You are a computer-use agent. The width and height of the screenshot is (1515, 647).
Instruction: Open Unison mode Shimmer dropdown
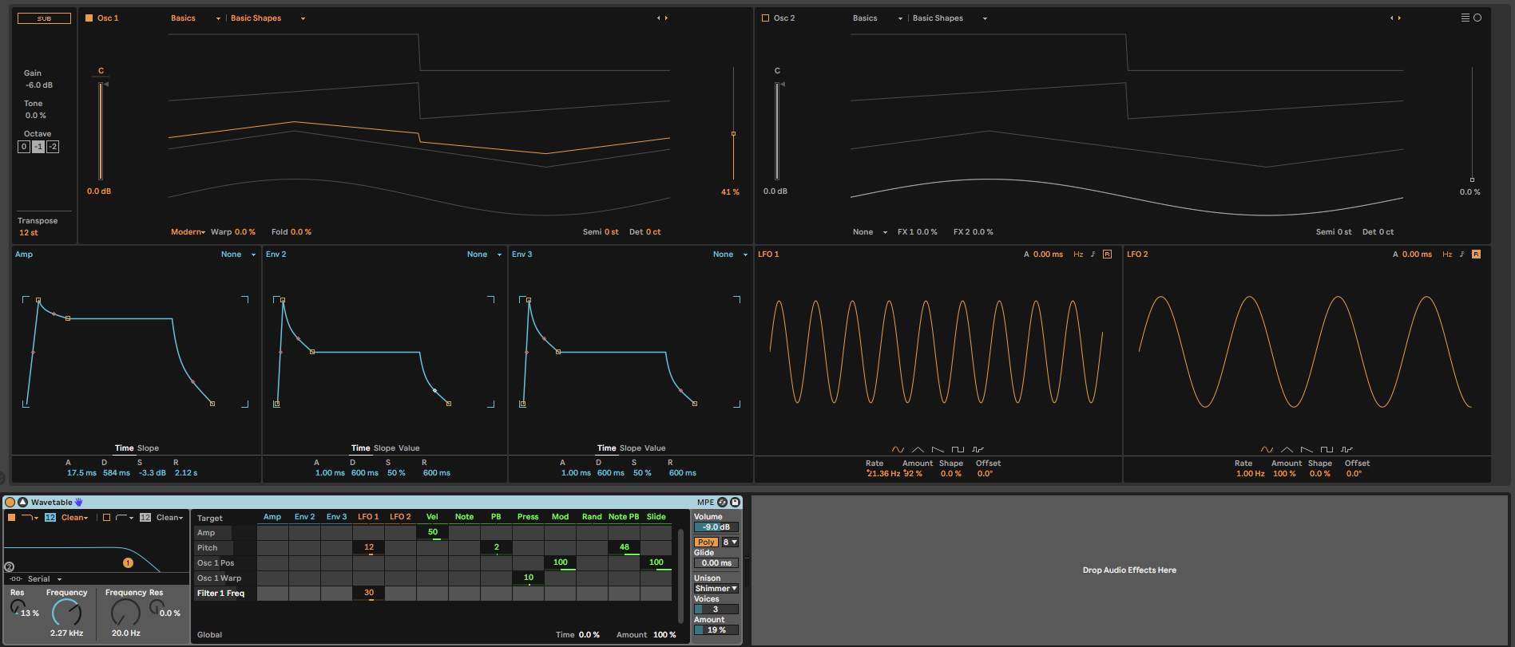[716, 588]
